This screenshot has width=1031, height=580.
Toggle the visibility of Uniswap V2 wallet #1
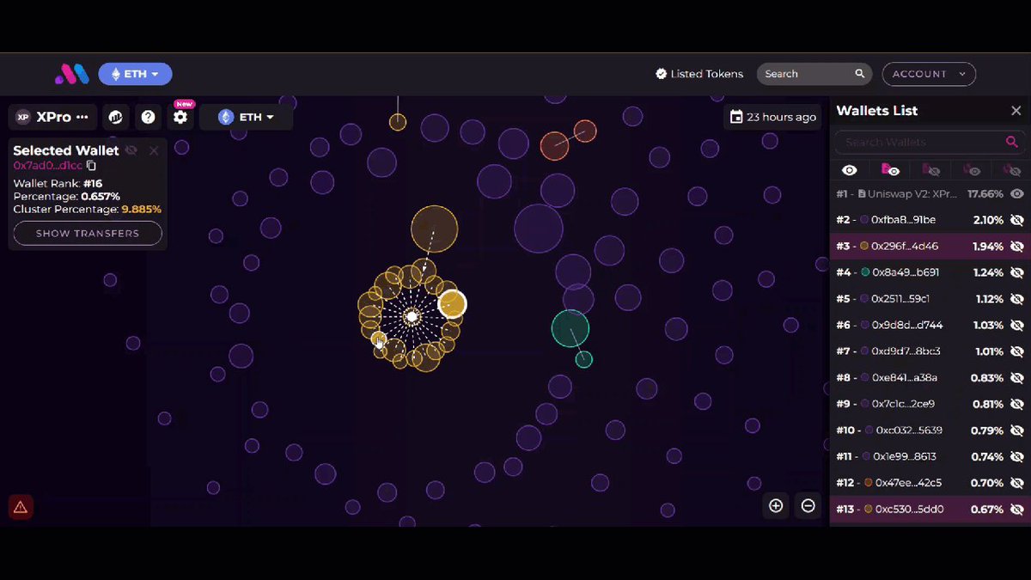(1017, 194)
